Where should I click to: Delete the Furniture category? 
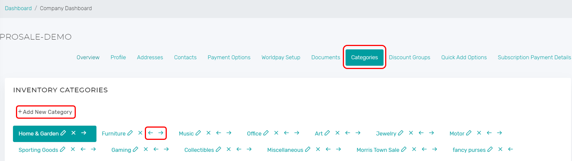[140, 133]
